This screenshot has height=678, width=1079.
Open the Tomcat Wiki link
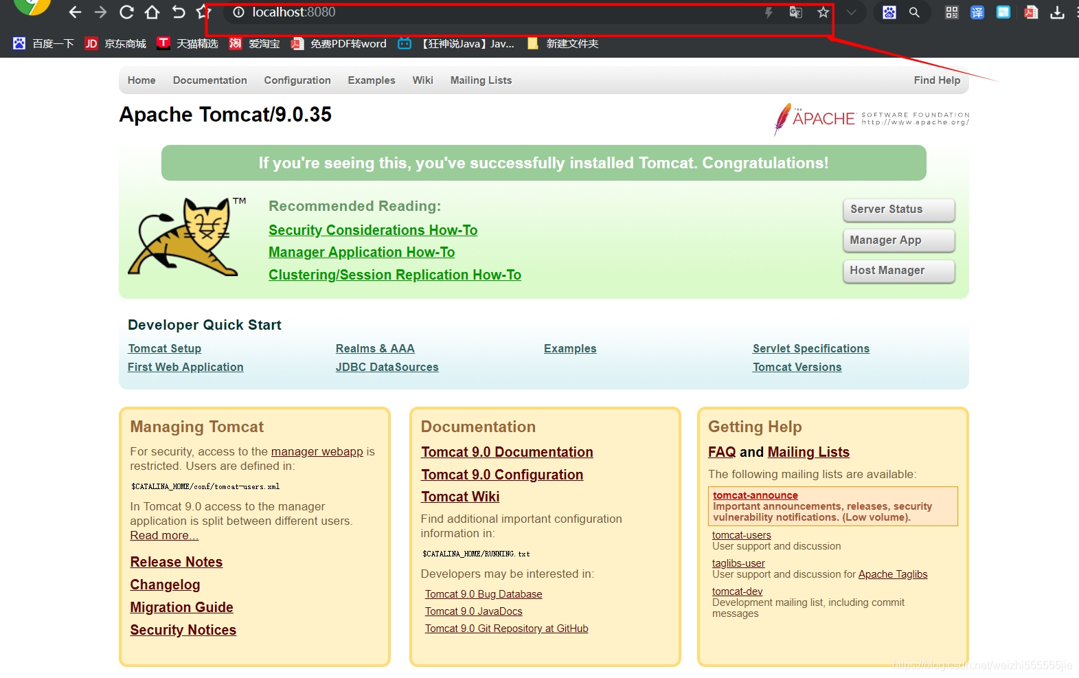[x=460, y=497]
